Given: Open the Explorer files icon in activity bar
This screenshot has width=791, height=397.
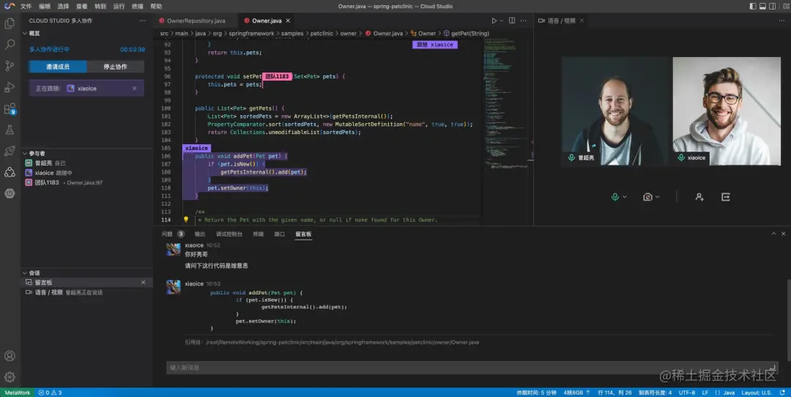Looking at the screenshot, I should 10,23.
